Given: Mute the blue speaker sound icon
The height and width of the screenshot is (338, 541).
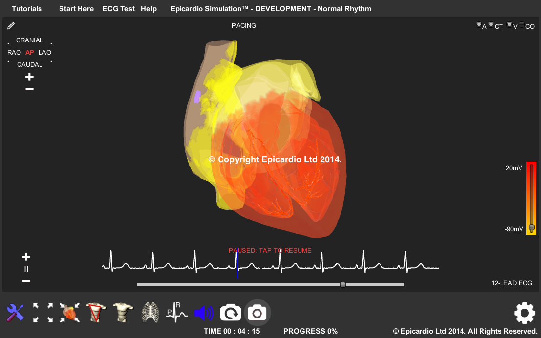Looking at the screenshot, I should [204, 313].
